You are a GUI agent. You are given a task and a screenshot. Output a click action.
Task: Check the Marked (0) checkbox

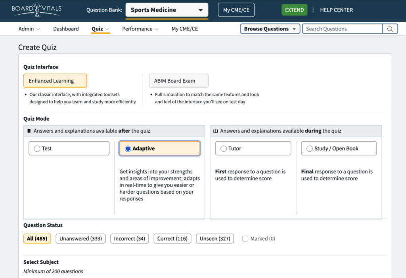point(245,238)
